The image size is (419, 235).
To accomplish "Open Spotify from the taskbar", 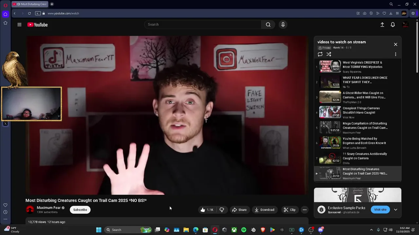I will 244,230.
